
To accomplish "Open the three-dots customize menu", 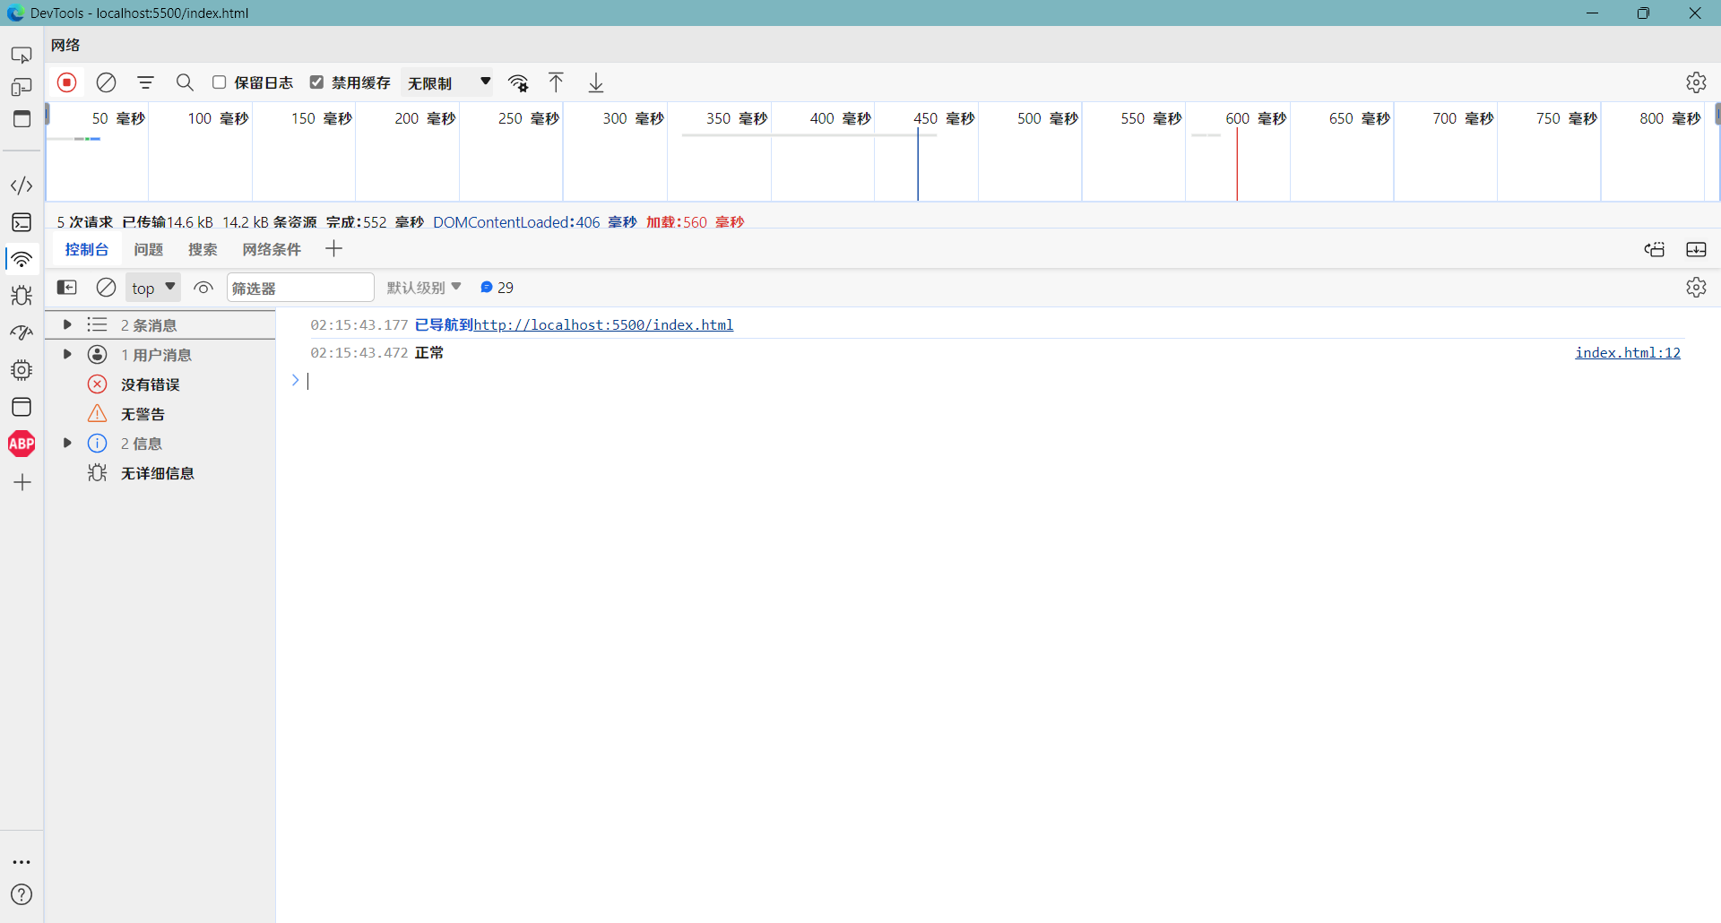I will click(22, 862).
